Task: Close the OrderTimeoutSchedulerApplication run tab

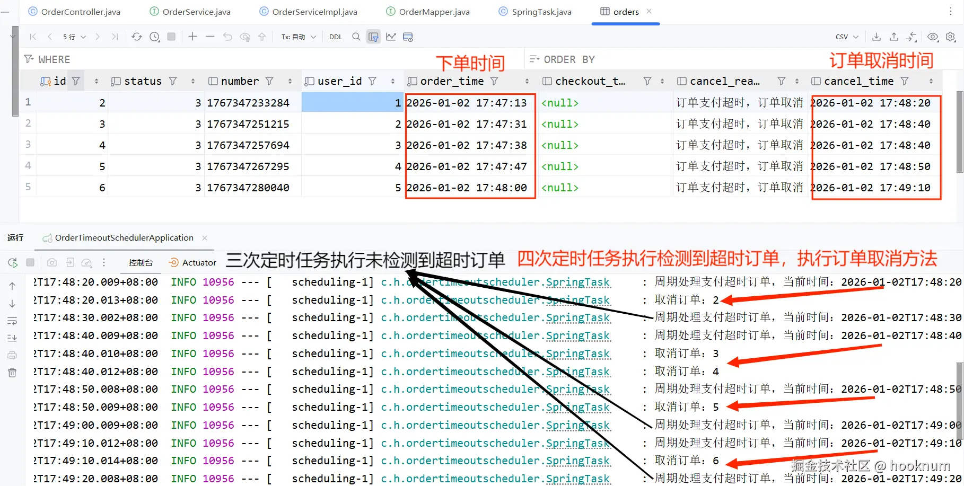Action: (205, 238)
